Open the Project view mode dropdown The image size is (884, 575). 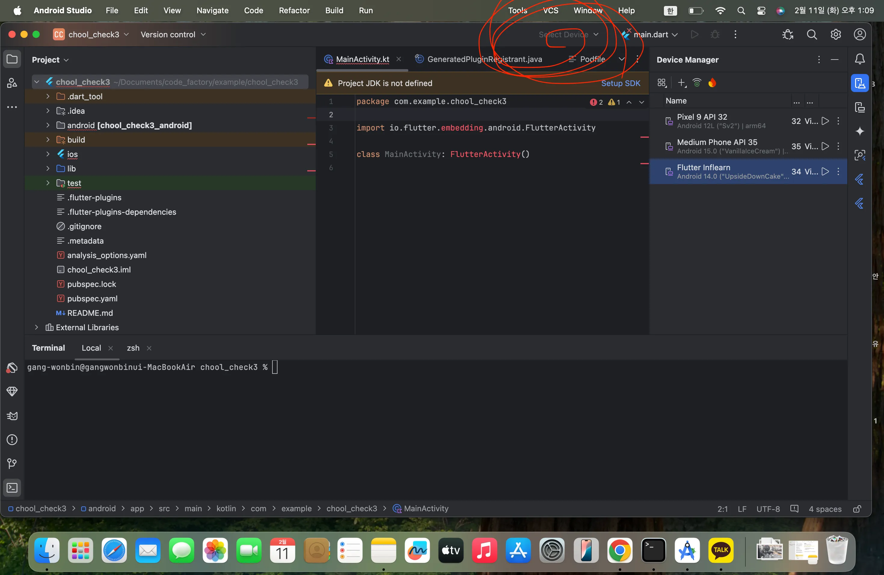click(x=50, y=60)
